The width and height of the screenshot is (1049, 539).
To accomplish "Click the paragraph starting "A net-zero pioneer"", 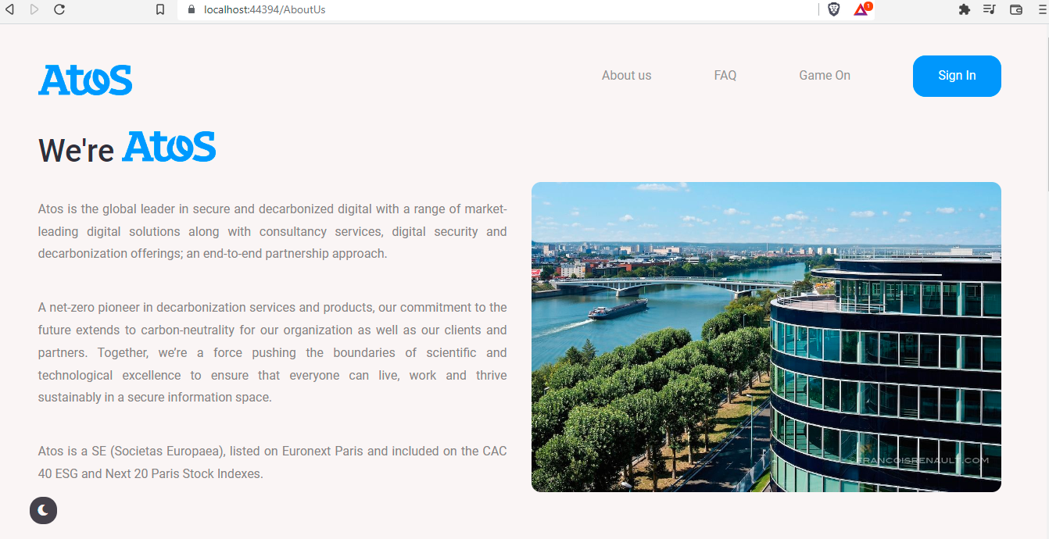I will click(x=272, y=352).
